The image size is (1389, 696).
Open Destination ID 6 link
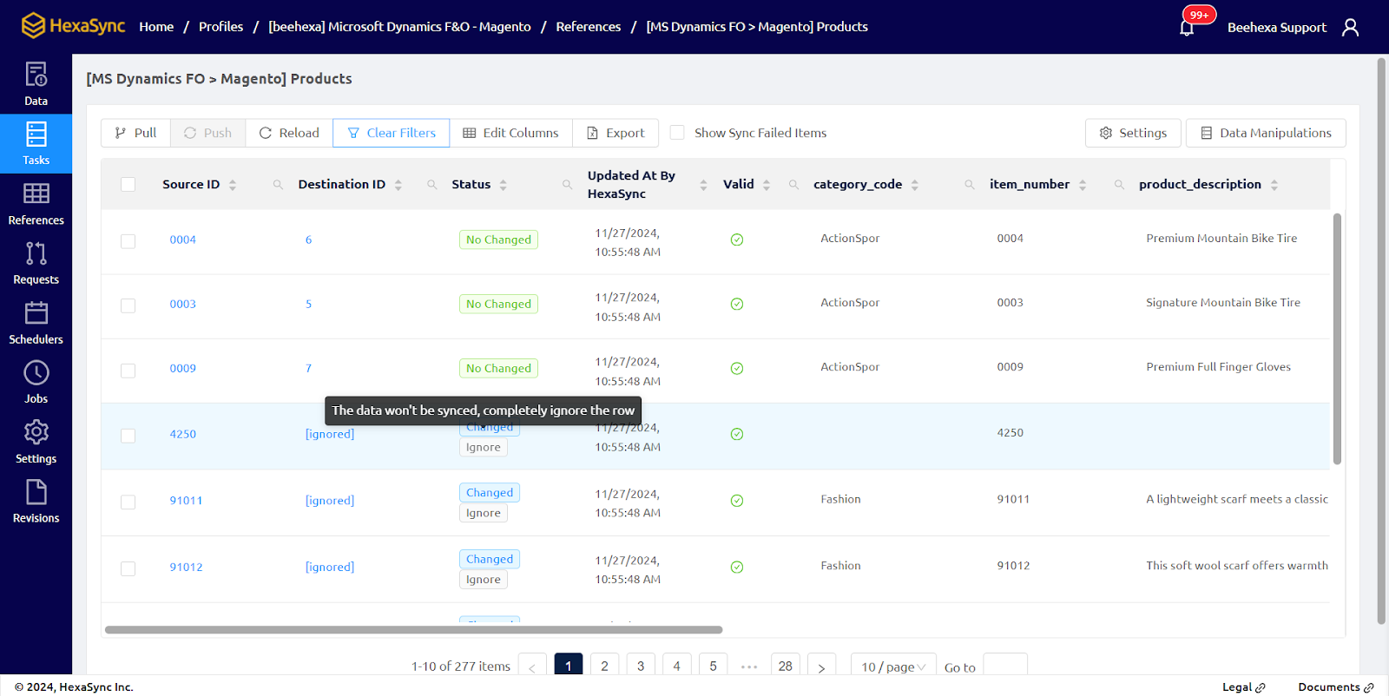point(308,240)
